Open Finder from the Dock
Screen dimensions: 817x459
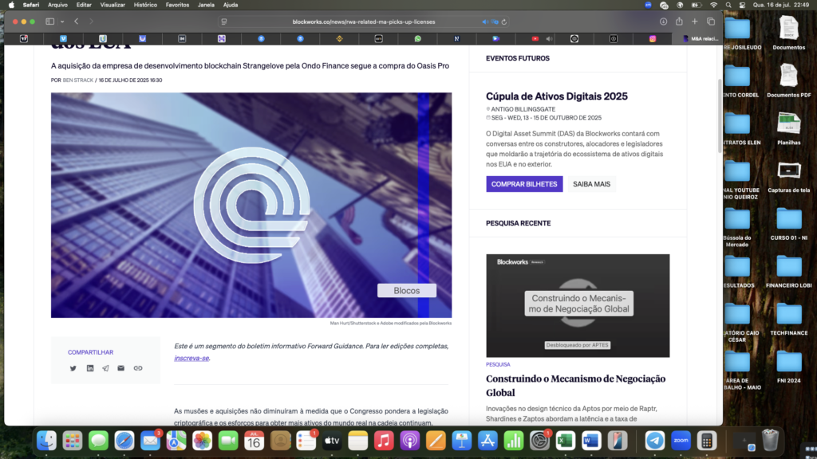(47, 441)
